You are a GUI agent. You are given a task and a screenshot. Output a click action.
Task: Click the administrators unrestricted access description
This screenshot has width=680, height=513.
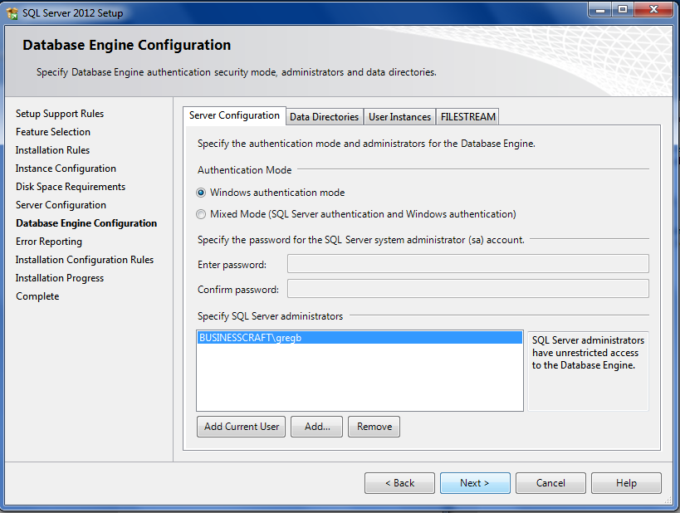(x=588, y=353)
